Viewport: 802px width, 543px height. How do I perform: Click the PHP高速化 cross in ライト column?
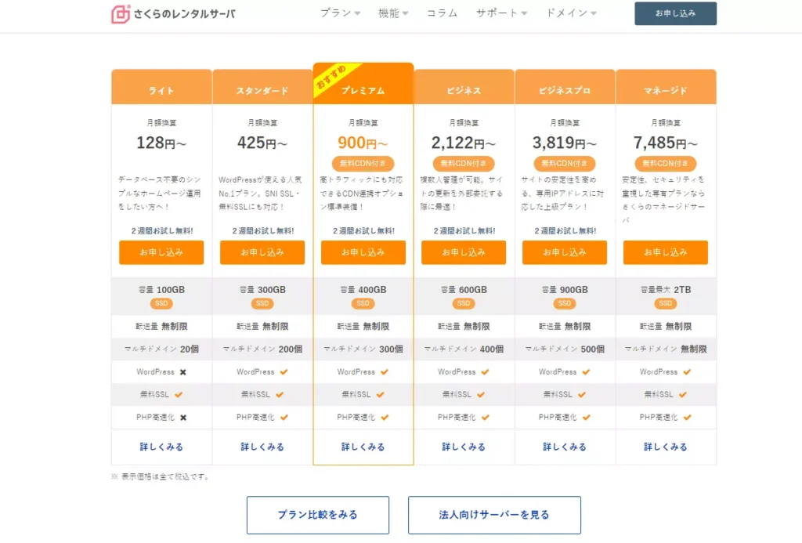[183, 418]
